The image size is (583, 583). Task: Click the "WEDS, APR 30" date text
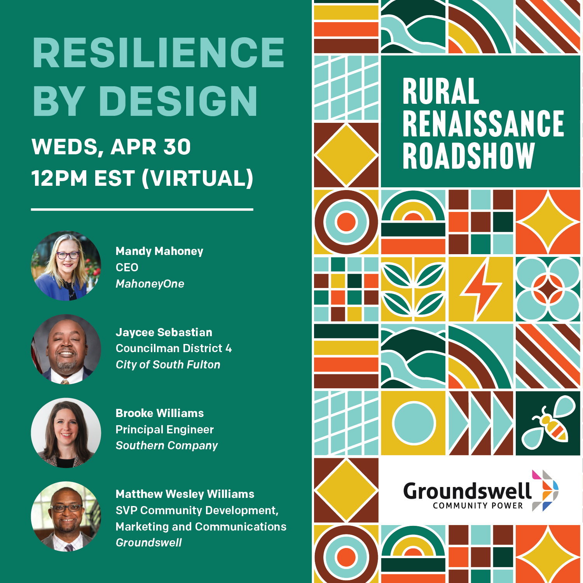[x=111, y=147]
